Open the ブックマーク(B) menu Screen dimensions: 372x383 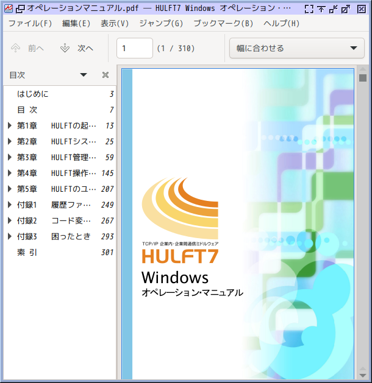[223, 24]
